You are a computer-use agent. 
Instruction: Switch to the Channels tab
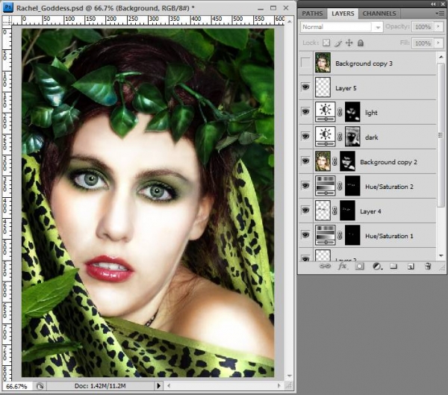coord(379,13)
